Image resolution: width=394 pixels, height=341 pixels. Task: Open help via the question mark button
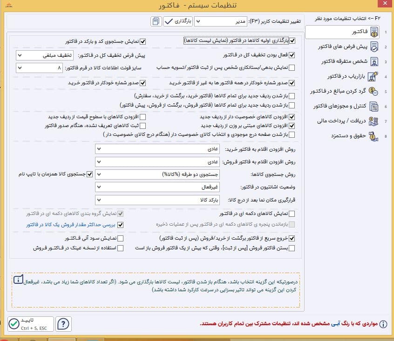[63, 324]
